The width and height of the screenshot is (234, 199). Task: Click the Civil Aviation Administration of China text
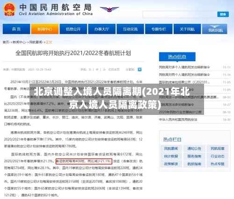(56, 14)
